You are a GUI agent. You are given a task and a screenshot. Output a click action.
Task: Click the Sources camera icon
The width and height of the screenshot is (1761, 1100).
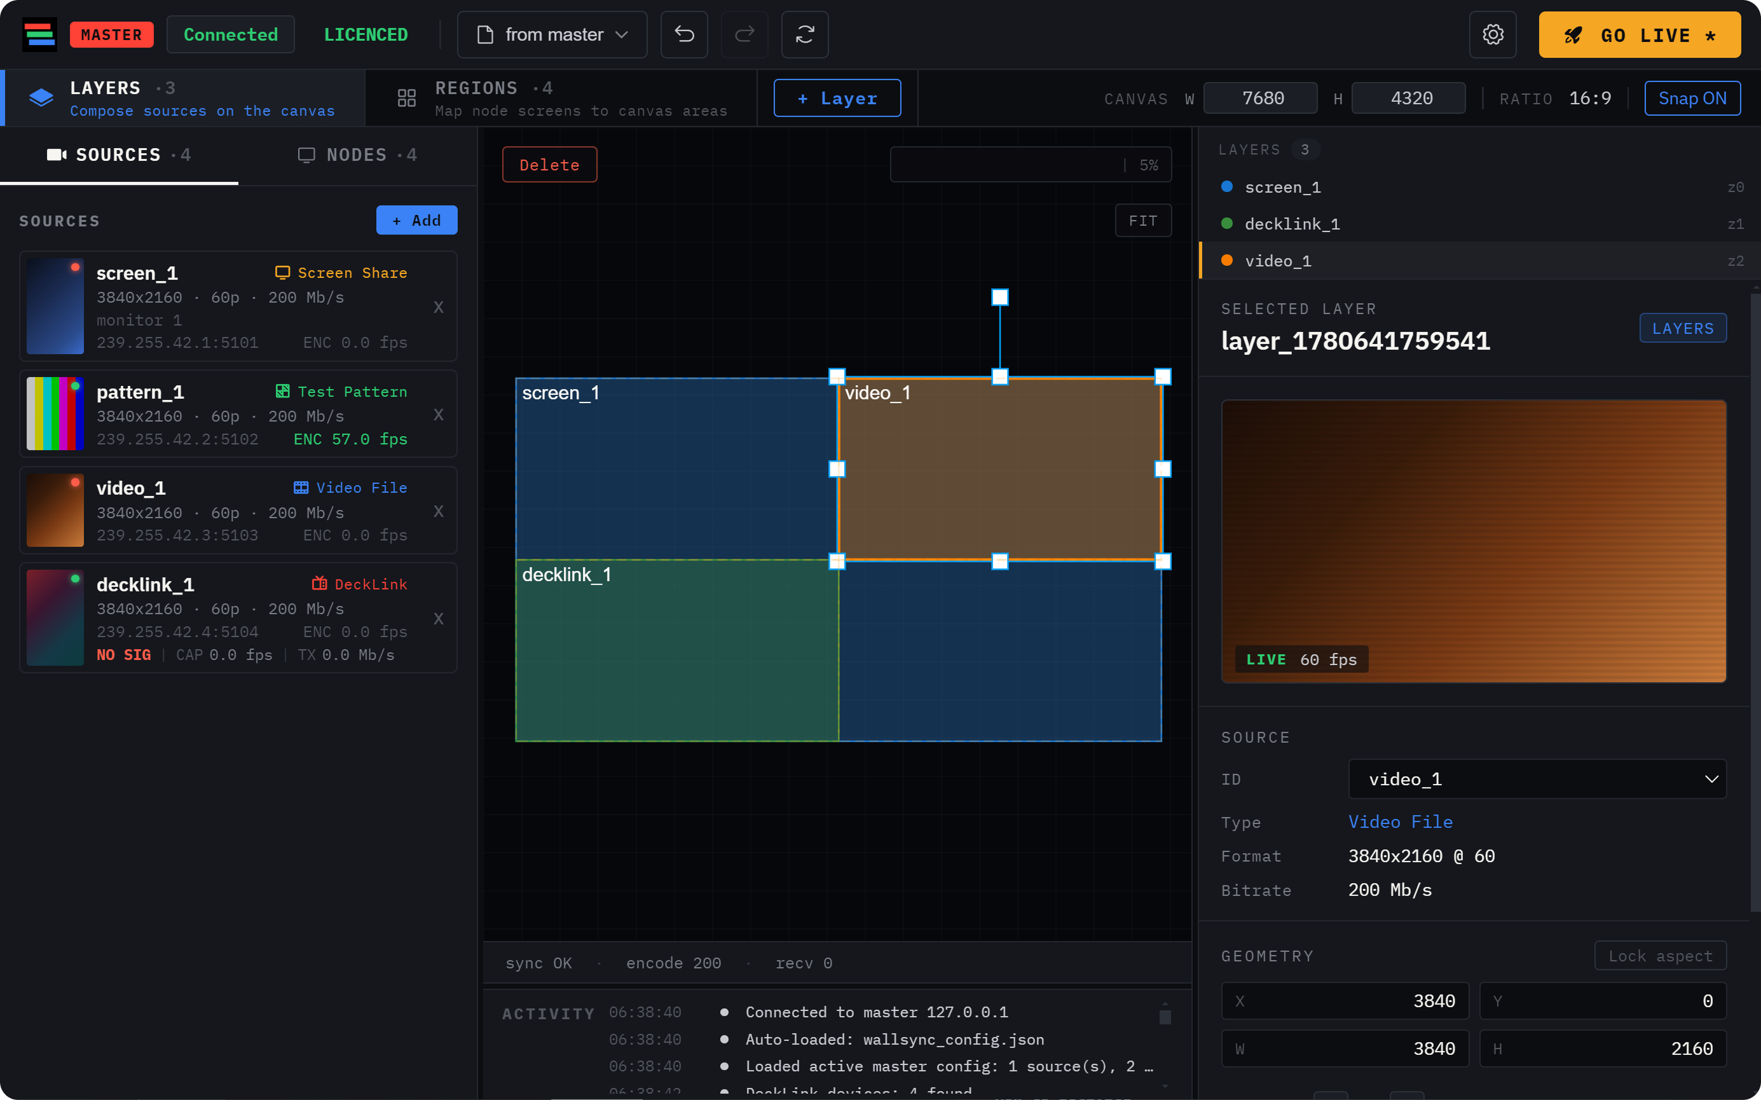pos(57,155)
